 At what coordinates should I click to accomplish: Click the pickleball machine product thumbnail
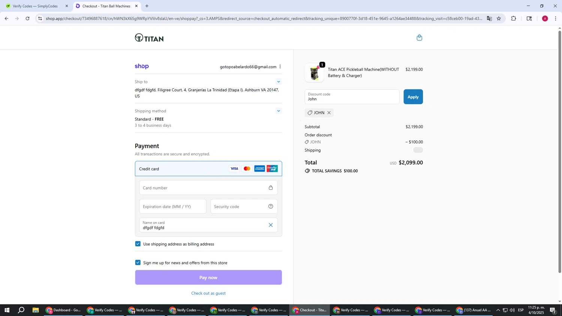coord(314,72)
